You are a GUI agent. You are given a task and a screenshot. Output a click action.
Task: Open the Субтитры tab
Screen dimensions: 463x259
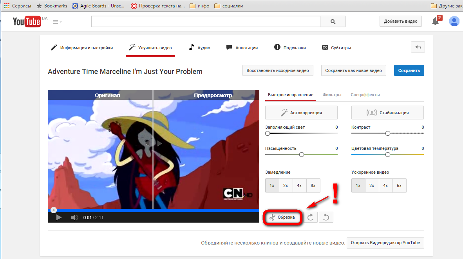click(x=336, y=47)
